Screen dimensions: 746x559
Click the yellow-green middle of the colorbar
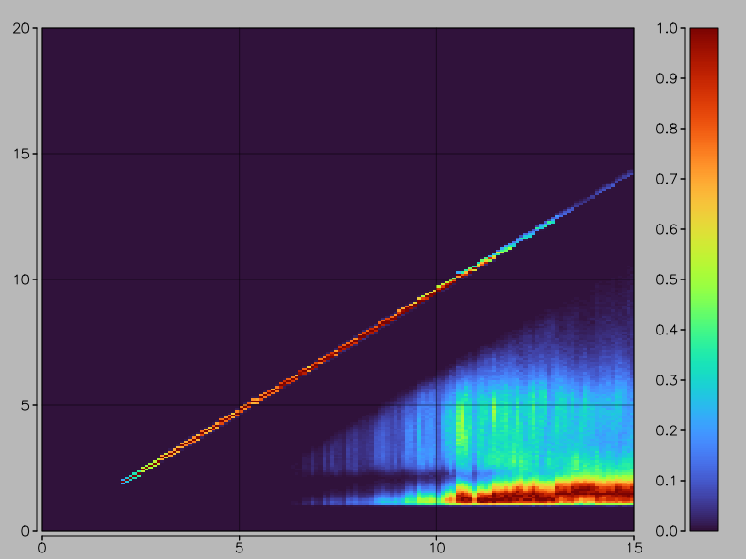pos(703,279)
